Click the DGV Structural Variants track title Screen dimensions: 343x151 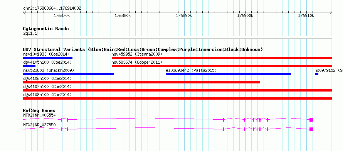(x=143, y=49)
